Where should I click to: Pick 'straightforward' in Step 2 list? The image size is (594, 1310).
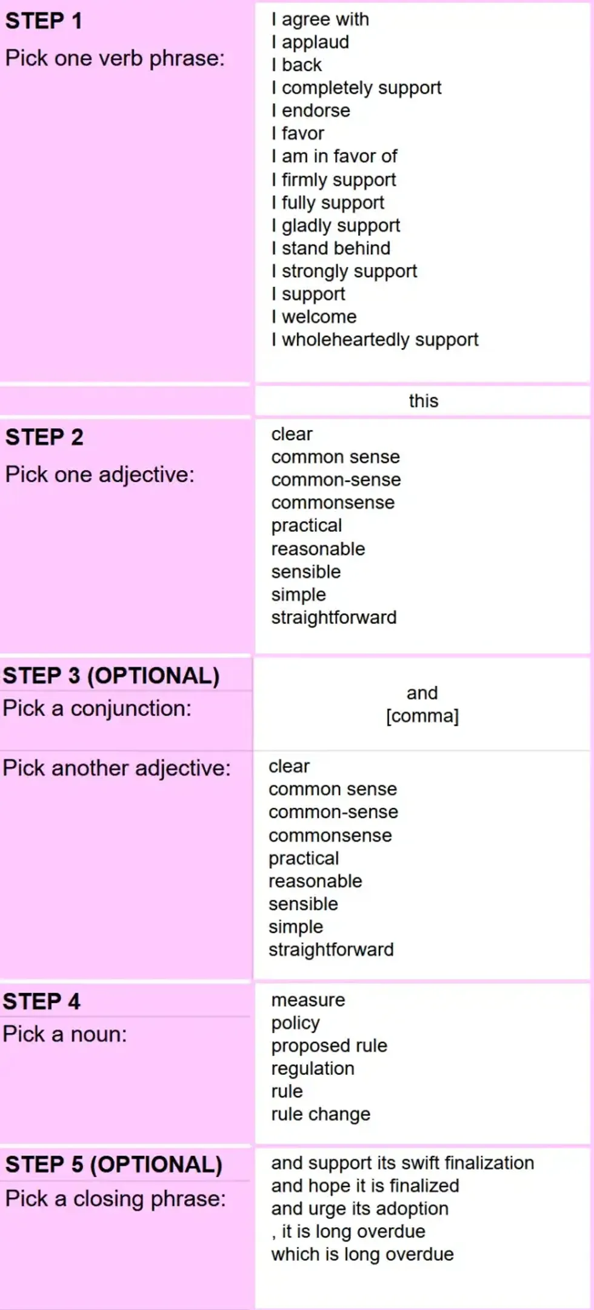tap(334, 617)
